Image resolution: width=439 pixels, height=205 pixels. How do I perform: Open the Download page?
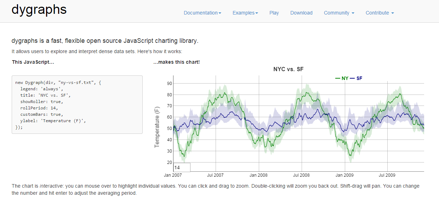[301, 13]
